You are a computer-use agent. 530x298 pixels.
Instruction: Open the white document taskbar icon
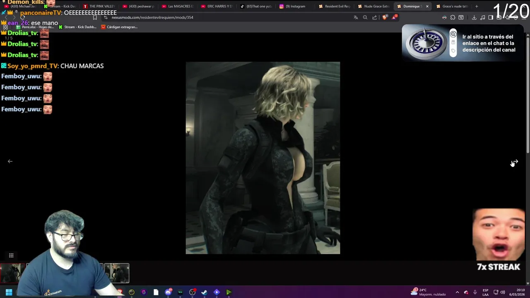(156, 292)
